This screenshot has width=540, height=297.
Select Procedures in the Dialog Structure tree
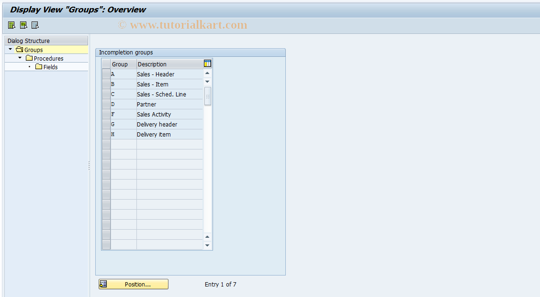tap(49, 58)
